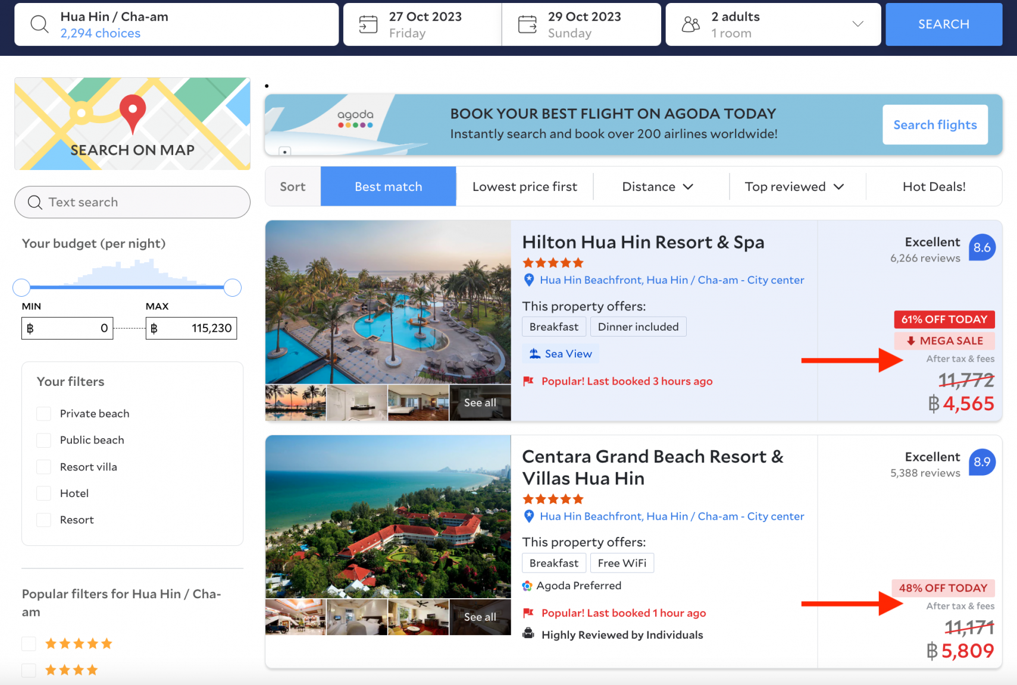This screenshot has width=1017, height=685.
Task: Click the Hilton location pin icon
Action: [528, 280]
